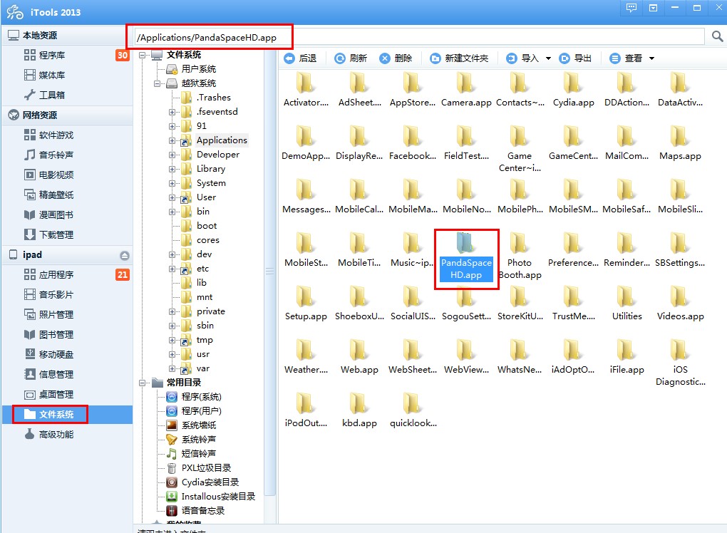Image resolution: width=727 pixels, height=533 pixels.
Task: Click the search magnifier icon
Action: 717,36
